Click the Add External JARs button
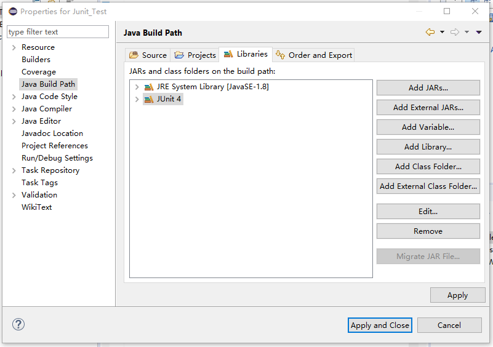This screenshot has width=493, height=347. [428, 108]
